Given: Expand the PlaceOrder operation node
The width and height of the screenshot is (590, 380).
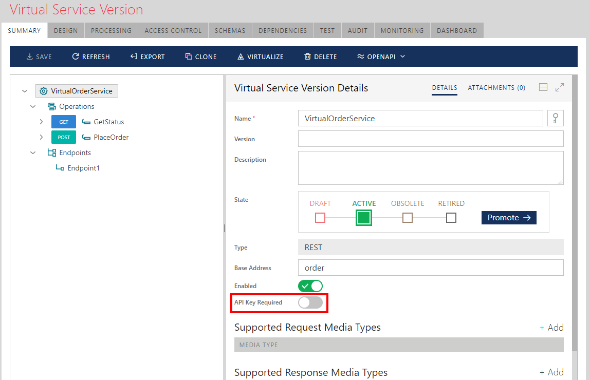Looking at the screenshot, I should coord(42,137).
